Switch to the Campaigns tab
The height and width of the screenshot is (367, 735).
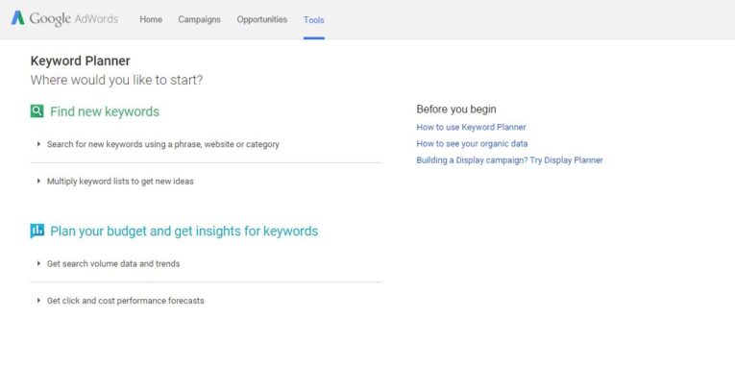pos(199,19)
